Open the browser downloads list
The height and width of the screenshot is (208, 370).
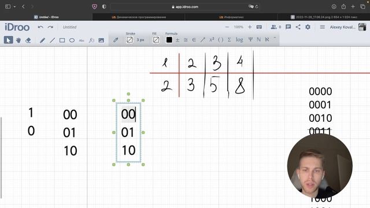click(x=334, y=6)
